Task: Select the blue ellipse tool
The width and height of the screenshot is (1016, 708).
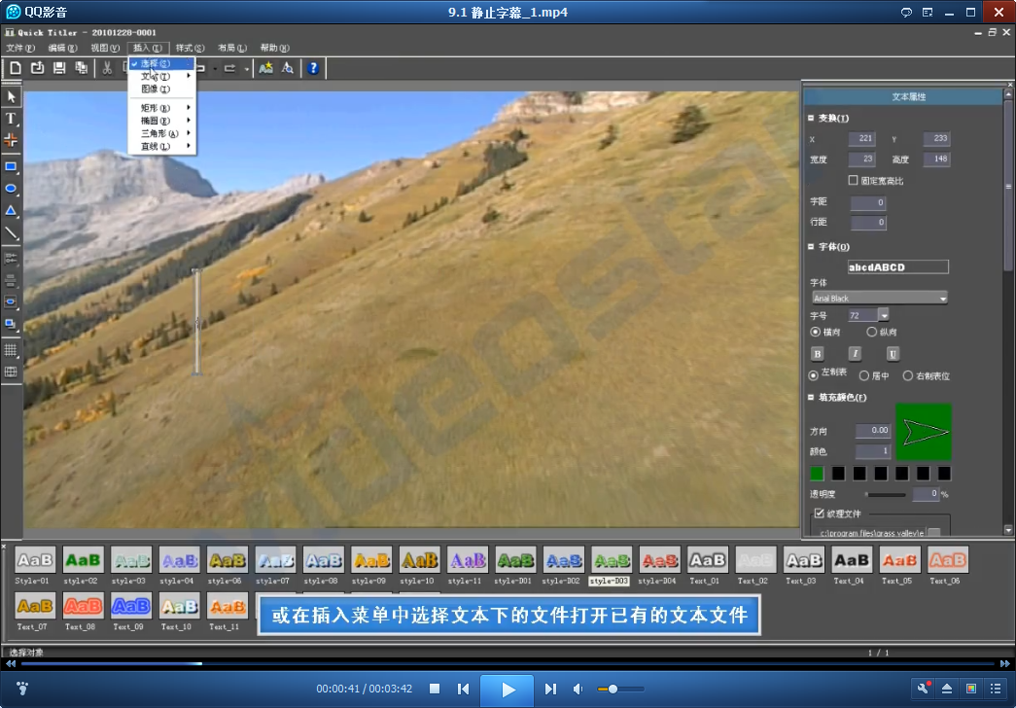Action: coord(11,189)
